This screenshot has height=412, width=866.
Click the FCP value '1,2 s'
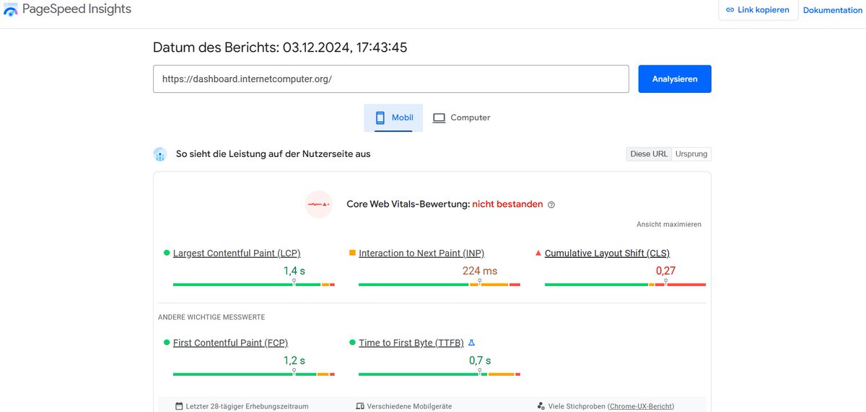tap(294, 361)
